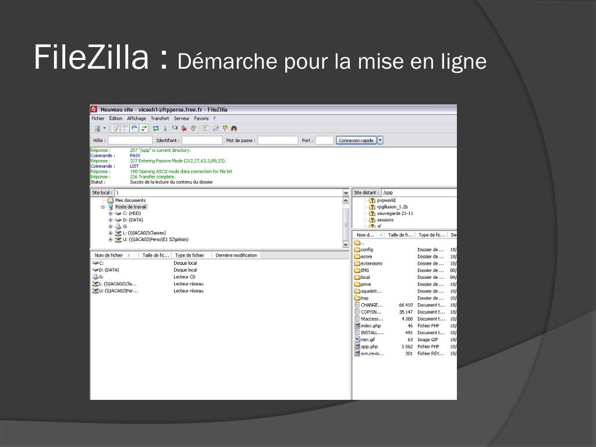Refresh the file and folder lists

click(x=156, y=129)
